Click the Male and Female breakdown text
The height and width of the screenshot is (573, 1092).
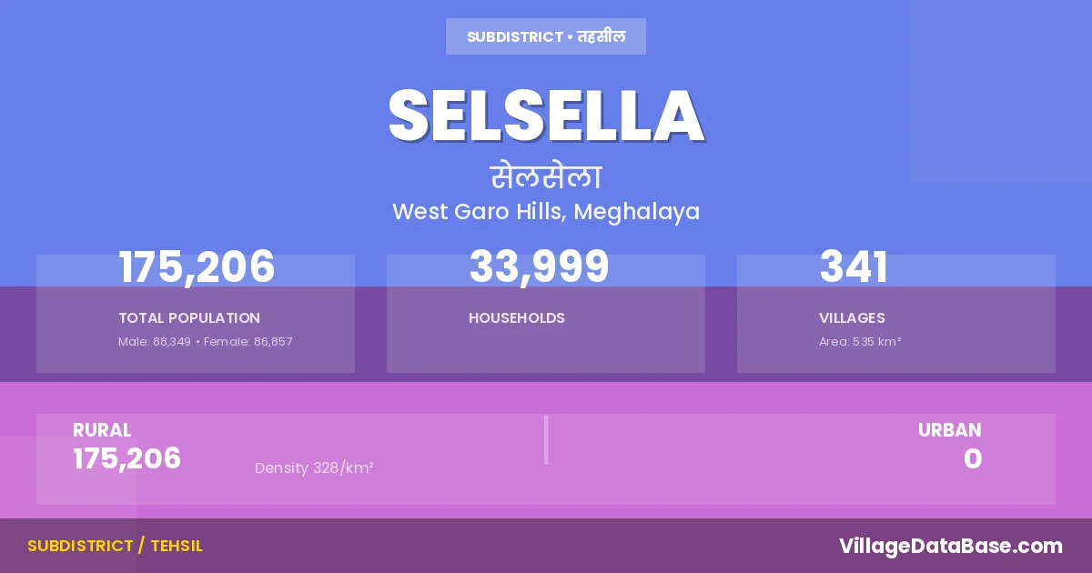[205, 342]
